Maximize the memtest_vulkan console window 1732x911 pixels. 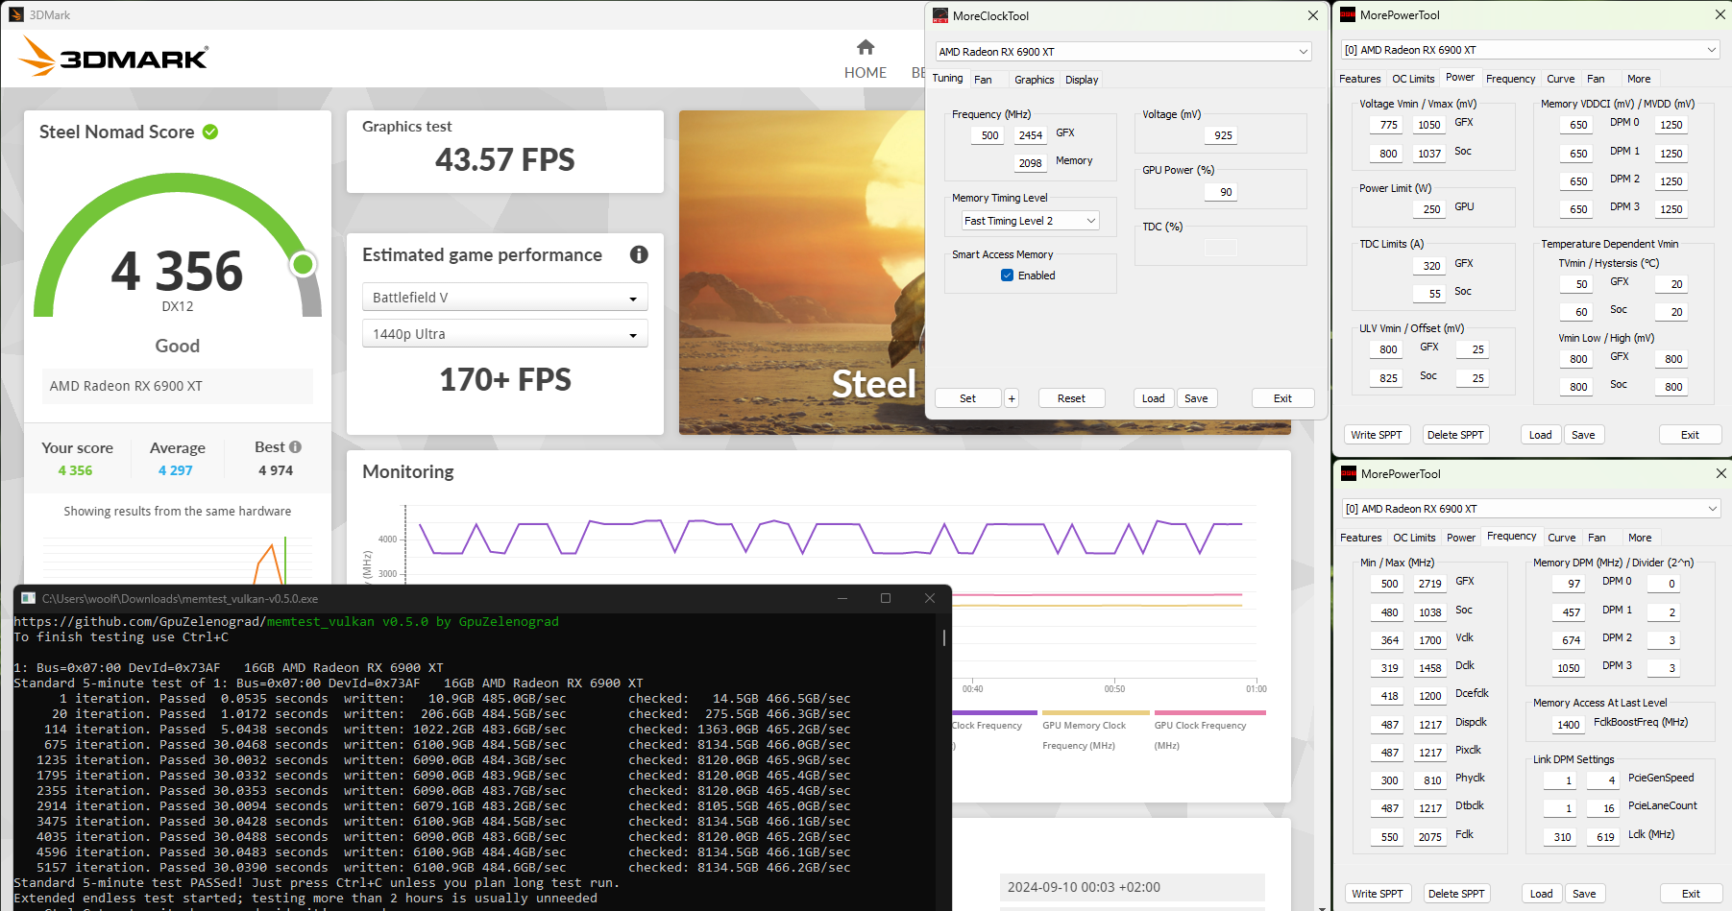(x=886, y=598)
